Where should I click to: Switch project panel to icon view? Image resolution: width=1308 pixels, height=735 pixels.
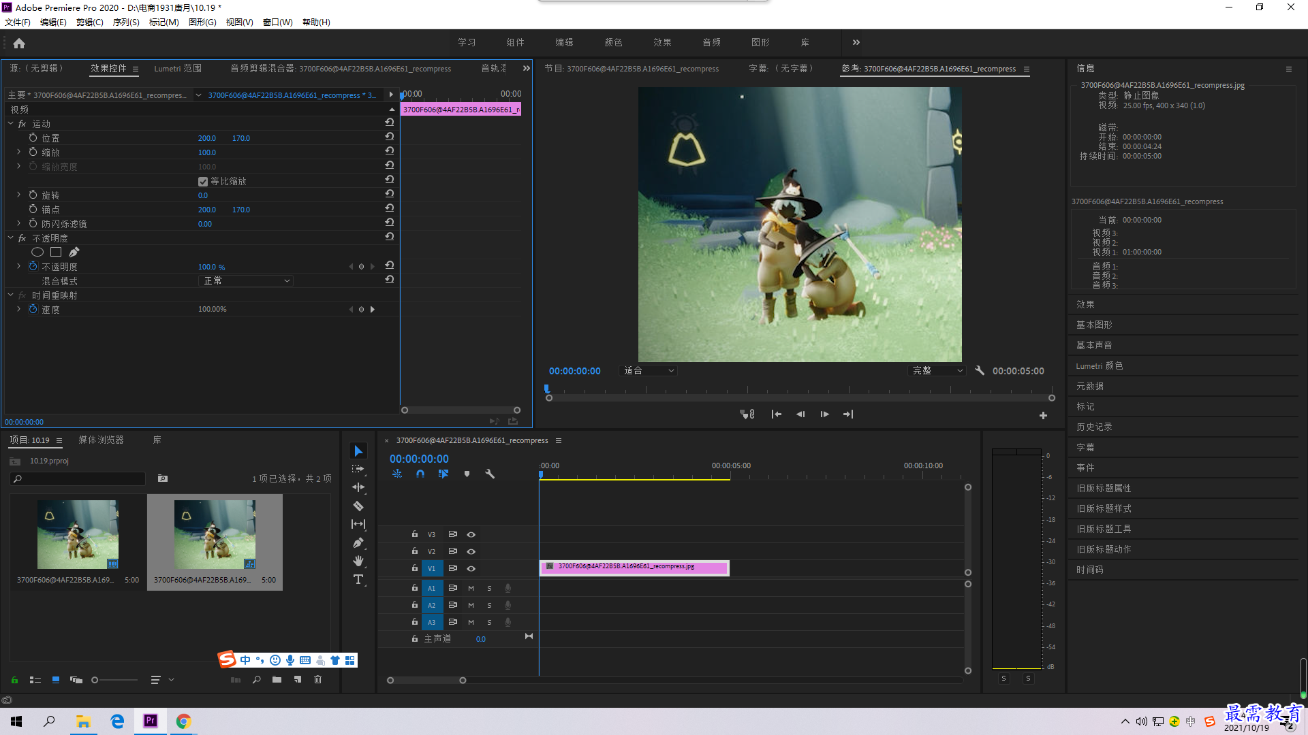[x=56, y=679]
